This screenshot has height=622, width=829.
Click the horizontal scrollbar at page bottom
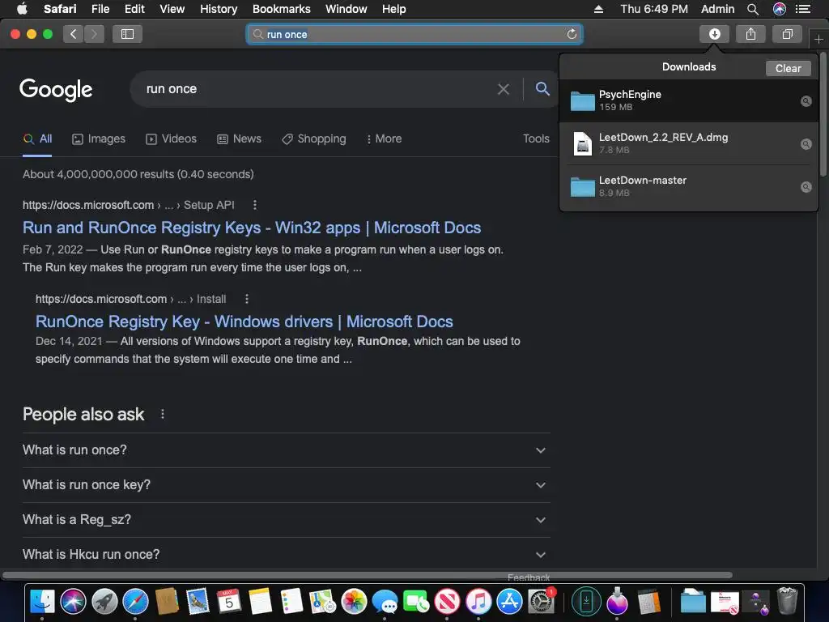[x=368, y=575]
